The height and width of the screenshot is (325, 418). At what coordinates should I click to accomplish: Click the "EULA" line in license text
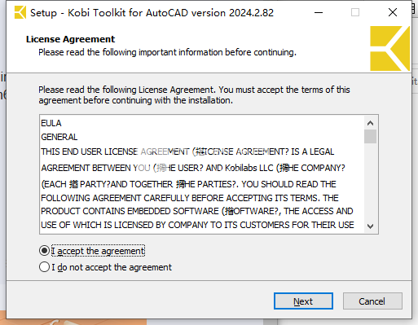point(51,123)
